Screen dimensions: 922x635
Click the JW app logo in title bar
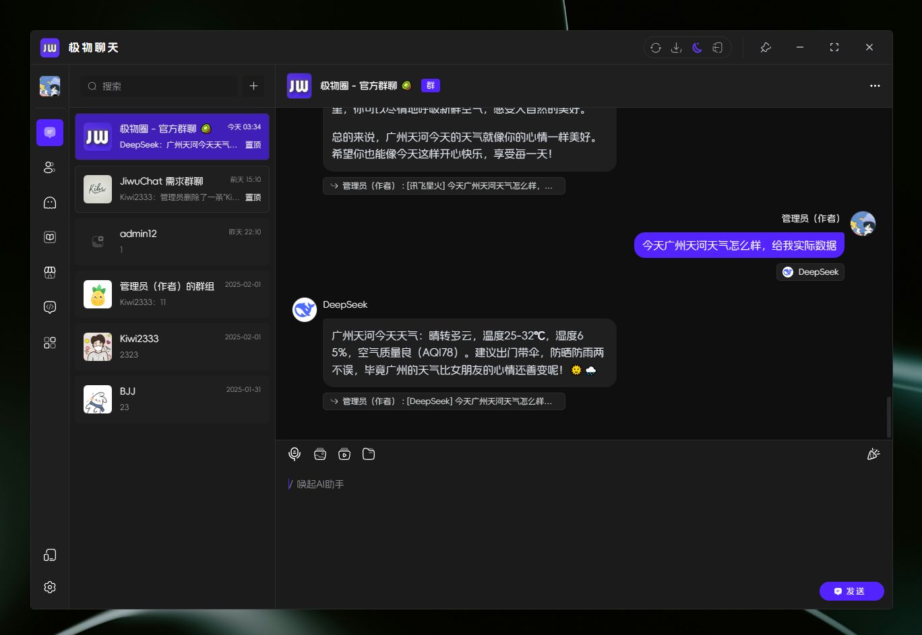[50, 48]
